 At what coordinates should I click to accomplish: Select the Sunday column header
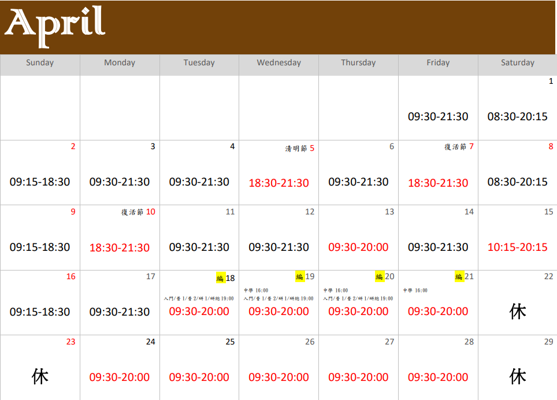[40, 62]
